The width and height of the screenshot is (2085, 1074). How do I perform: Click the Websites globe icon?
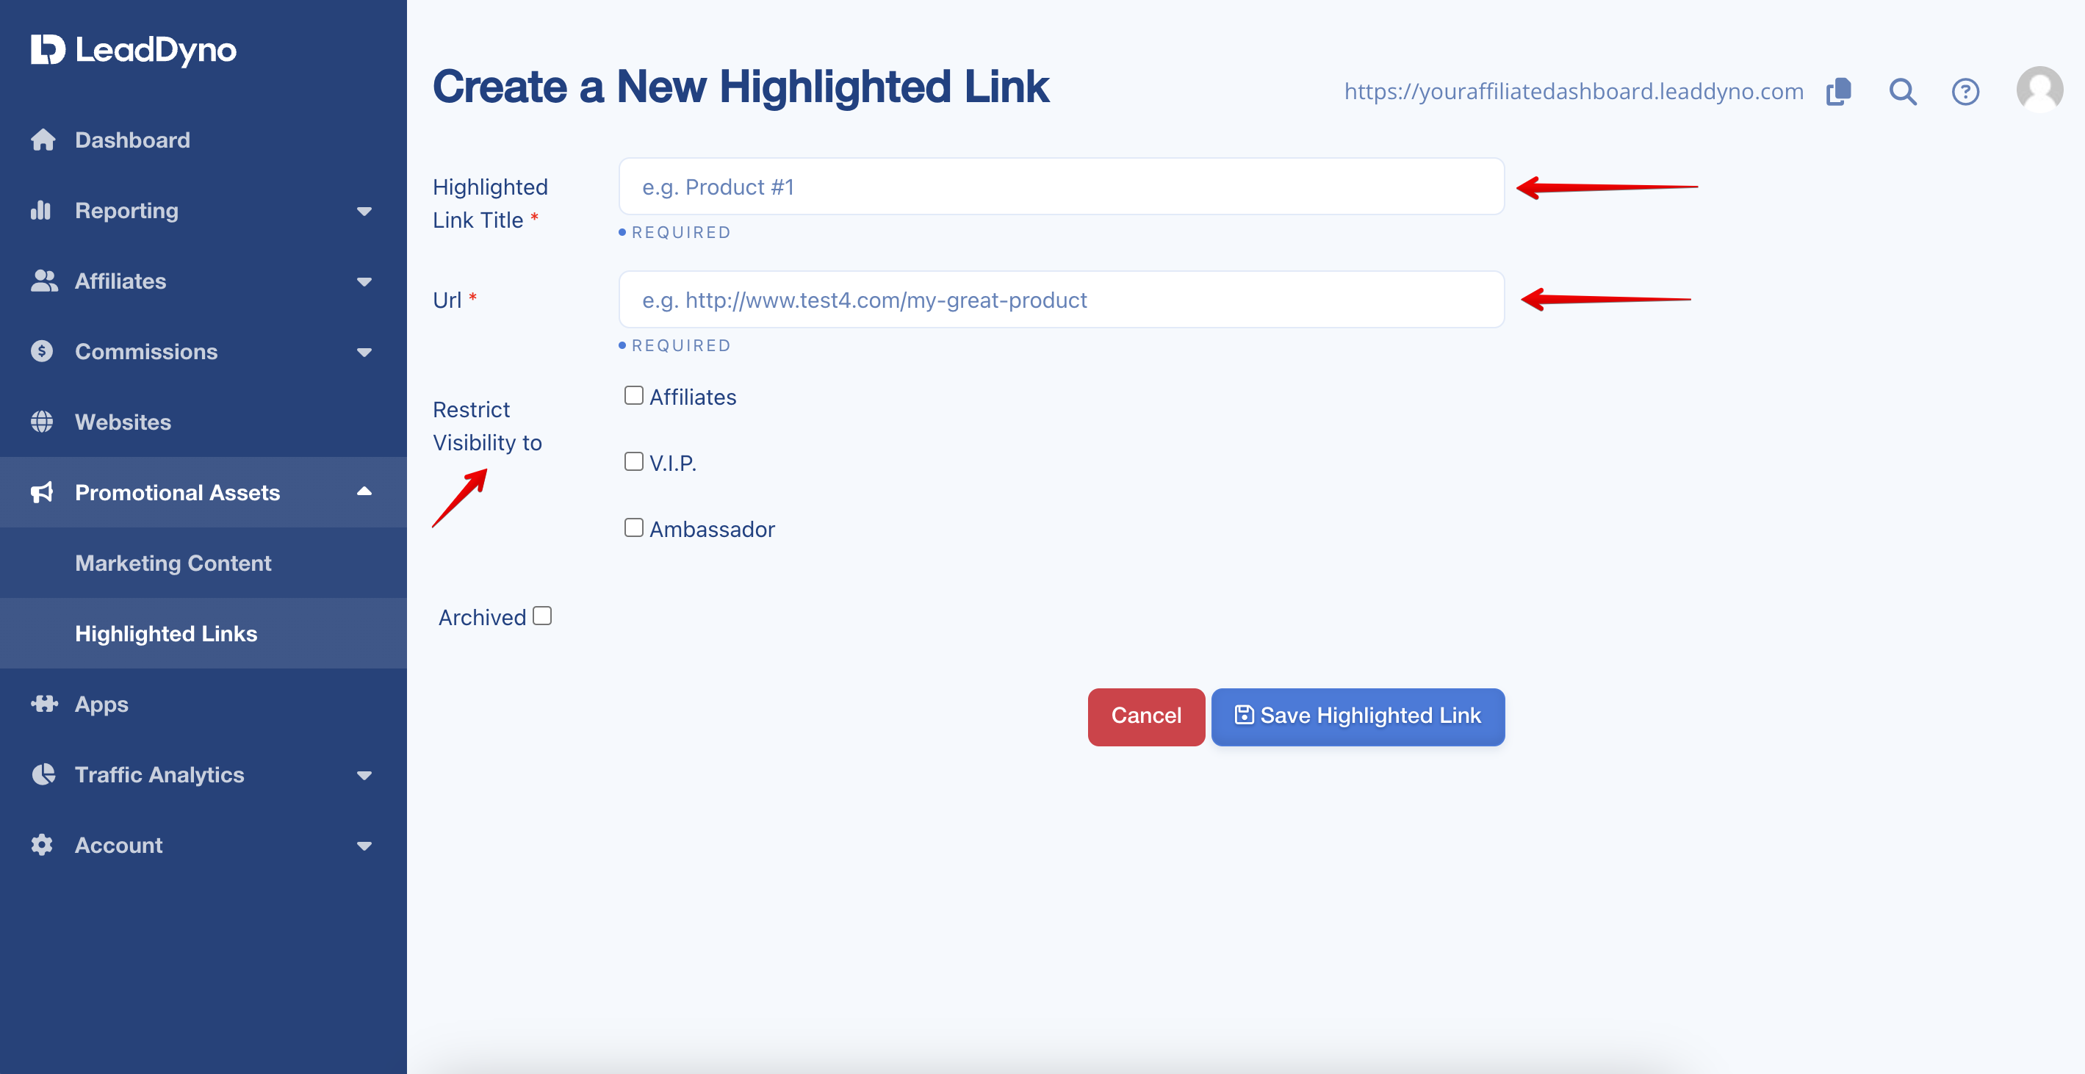pyautogui.click(x=41, y=422)
